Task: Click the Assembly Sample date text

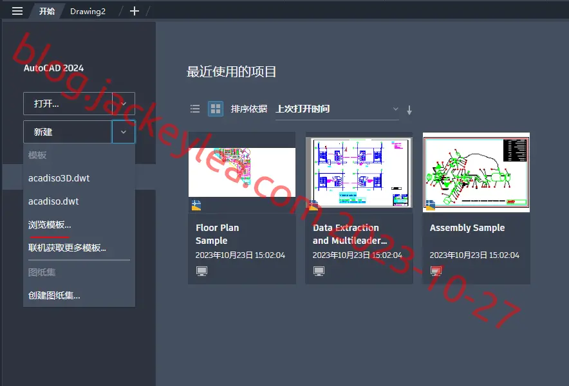Action: pos(474,255)
